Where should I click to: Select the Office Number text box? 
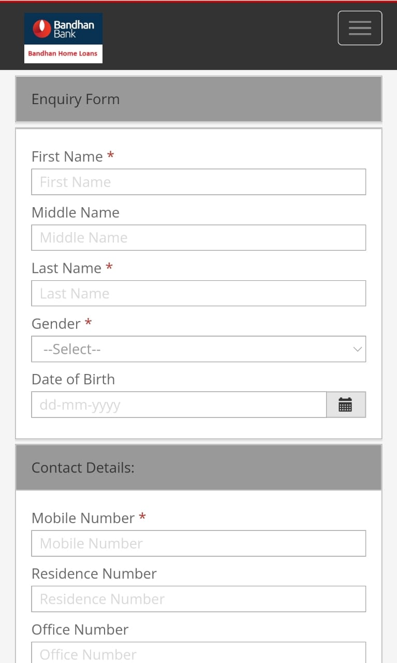(x=199, y=653)
